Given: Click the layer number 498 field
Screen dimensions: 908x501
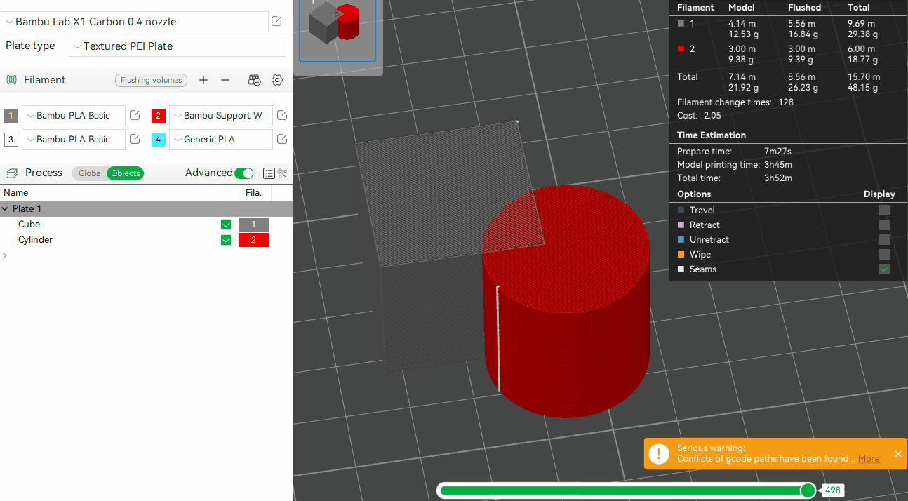Looking at the screenshot, I should click(x=832, y=490).
